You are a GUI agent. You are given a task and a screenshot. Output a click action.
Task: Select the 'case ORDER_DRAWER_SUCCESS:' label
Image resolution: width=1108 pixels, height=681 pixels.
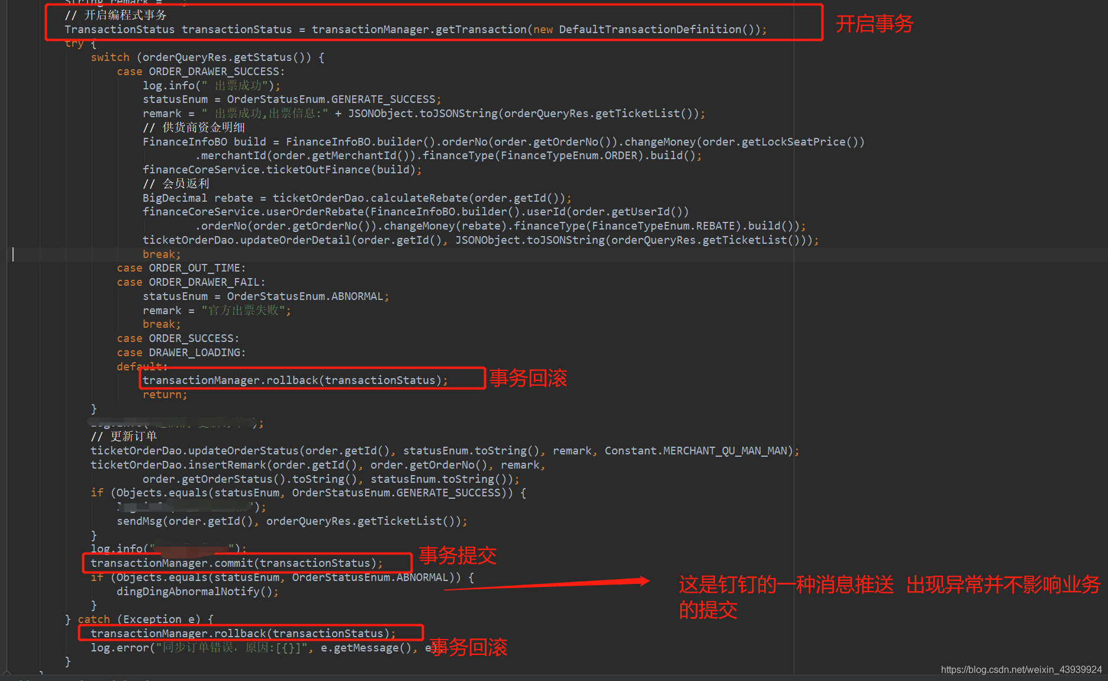(x=201, y=72)
